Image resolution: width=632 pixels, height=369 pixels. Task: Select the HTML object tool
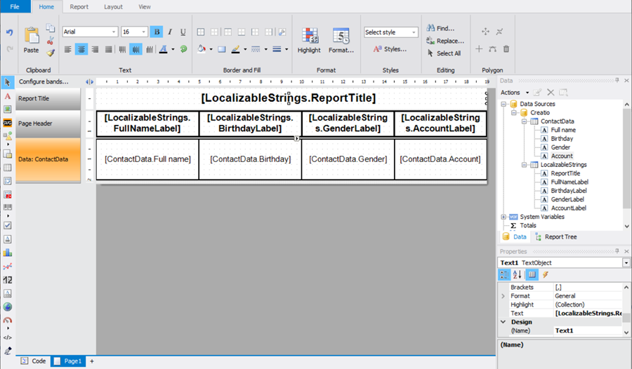tap(7, 337)
